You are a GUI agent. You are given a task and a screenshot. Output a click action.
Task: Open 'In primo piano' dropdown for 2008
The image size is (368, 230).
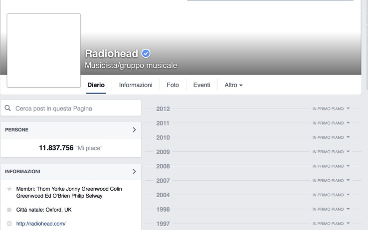tap(331, 166)
